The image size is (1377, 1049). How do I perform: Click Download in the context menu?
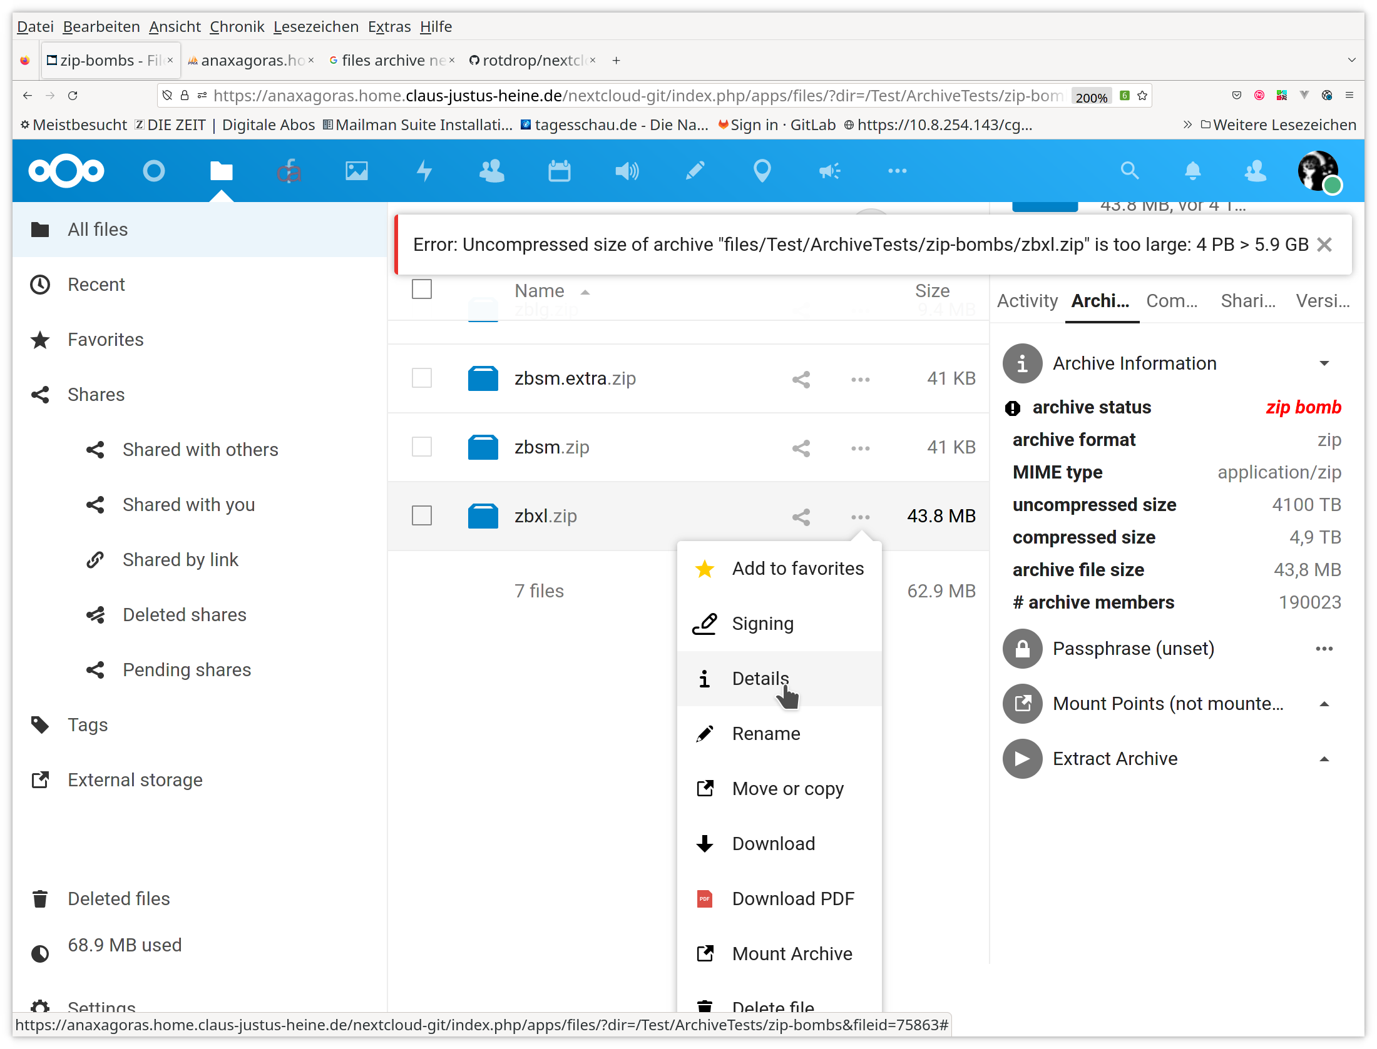click(772, 843)
